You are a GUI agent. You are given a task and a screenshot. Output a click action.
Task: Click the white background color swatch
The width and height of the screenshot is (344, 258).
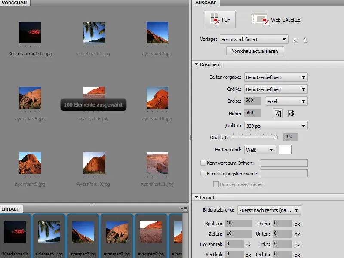click(285, 150)
